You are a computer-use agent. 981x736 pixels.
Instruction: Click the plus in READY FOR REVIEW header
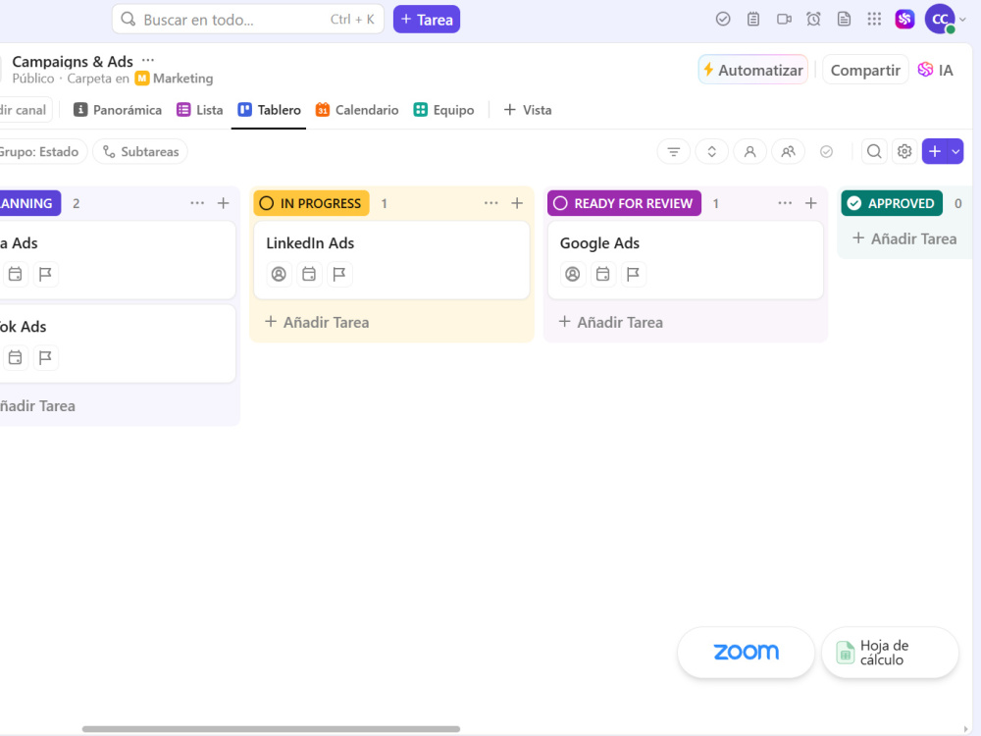tap(811, 203)
